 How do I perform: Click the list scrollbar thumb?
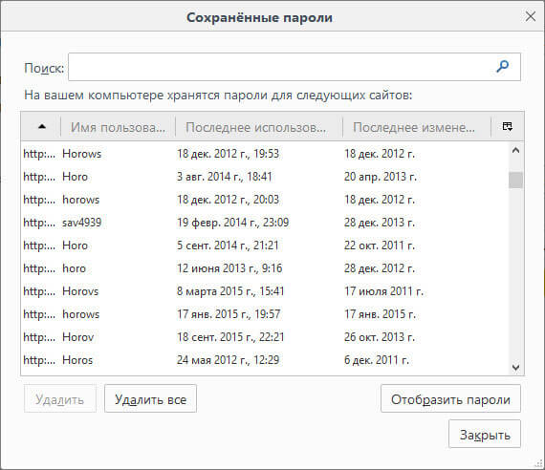click(x=515, y=180)
